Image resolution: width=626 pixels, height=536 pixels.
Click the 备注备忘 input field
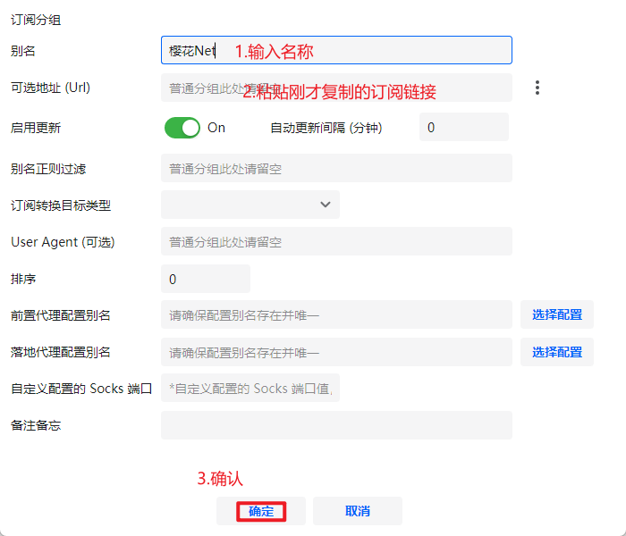[x=336, y=425]
